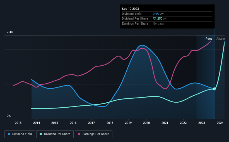The image size is (229, 142).
Task: Select the 2021 x-axis year label
Action: [165, 123]
